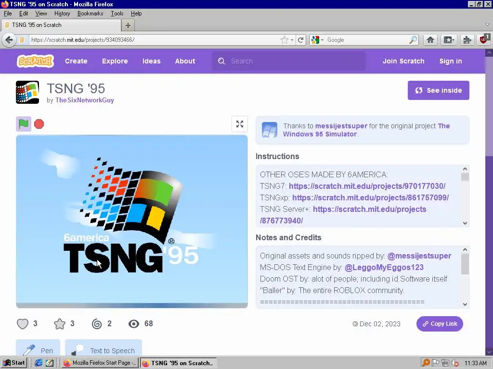Click the Scratch search magnifier icon
Viewport: 493px width, 369px height.
tap(221, 61)
